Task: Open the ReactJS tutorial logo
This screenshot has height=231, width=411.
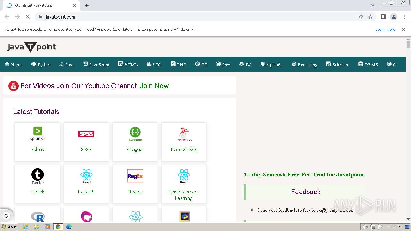Action: pos(86,176)
